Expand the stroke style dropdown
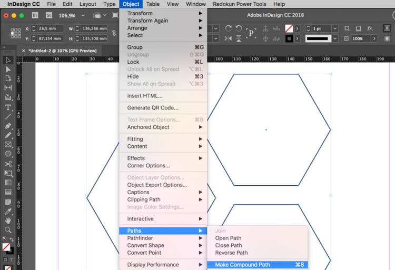This screenshot has height=270, width=395. [336, 38]
